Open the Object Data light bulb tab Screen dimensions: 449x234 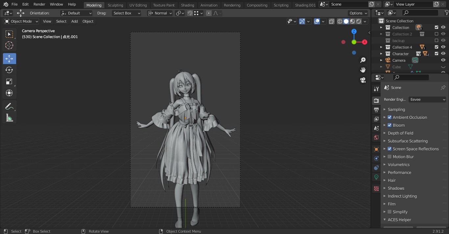(376, 177)
